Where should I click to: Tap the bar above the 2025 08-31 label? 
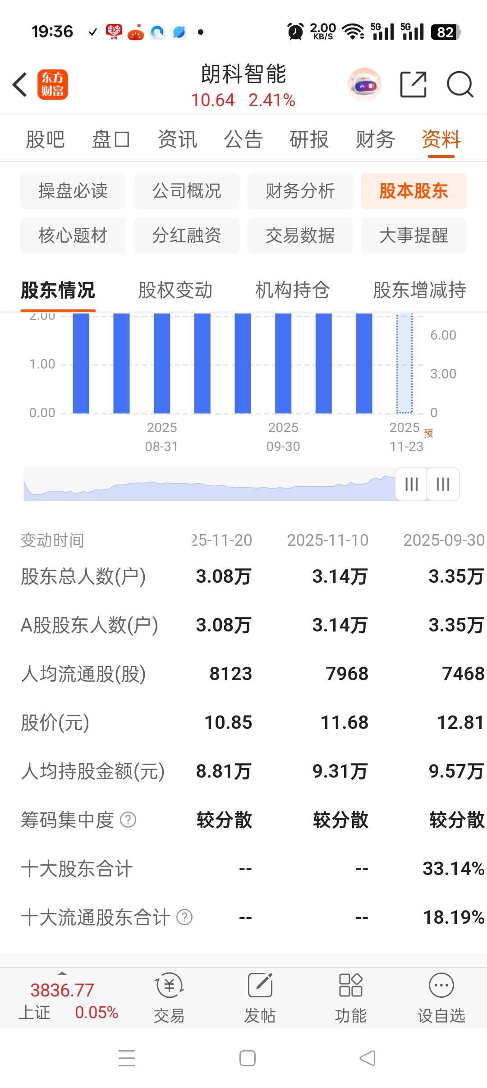click(x=162, y=363)
